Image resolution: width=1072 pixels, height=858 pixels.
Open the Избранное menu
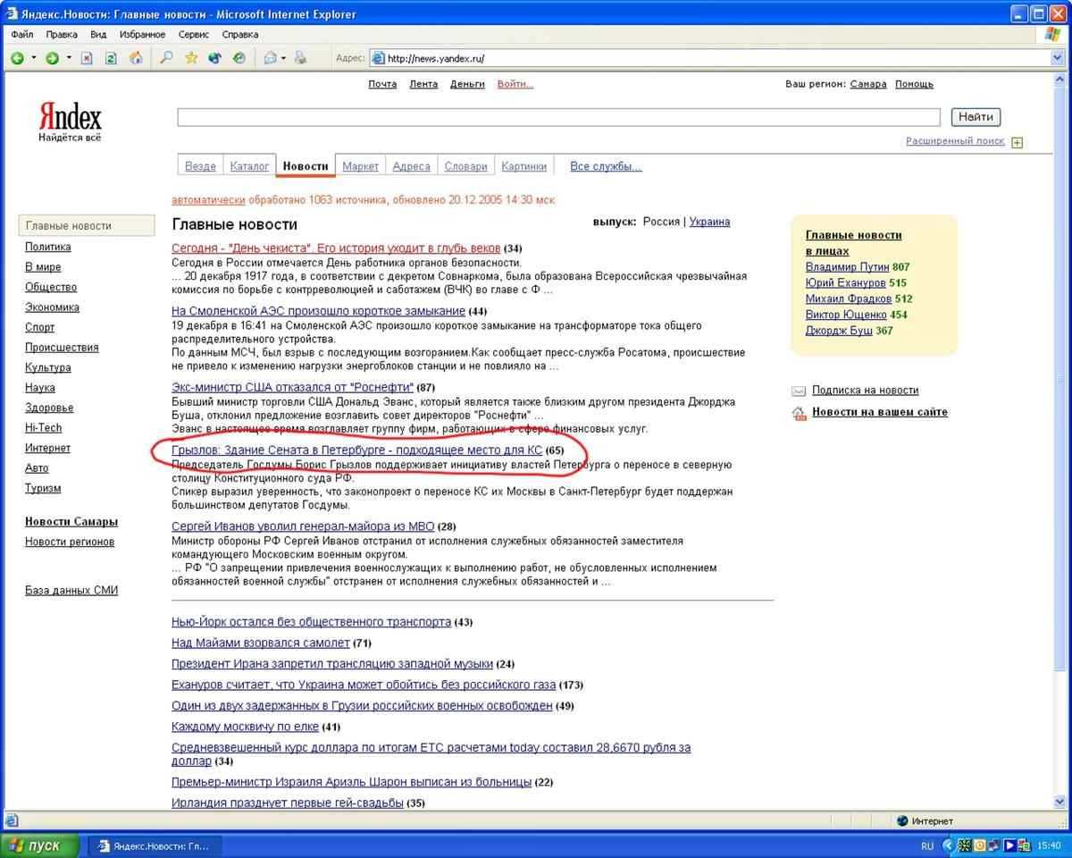(142, 34)
